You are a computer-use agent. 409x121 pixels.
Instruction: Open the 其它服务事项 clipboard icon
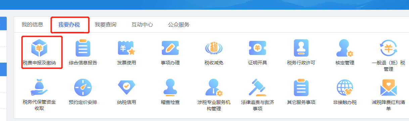[x=301, y=87]
